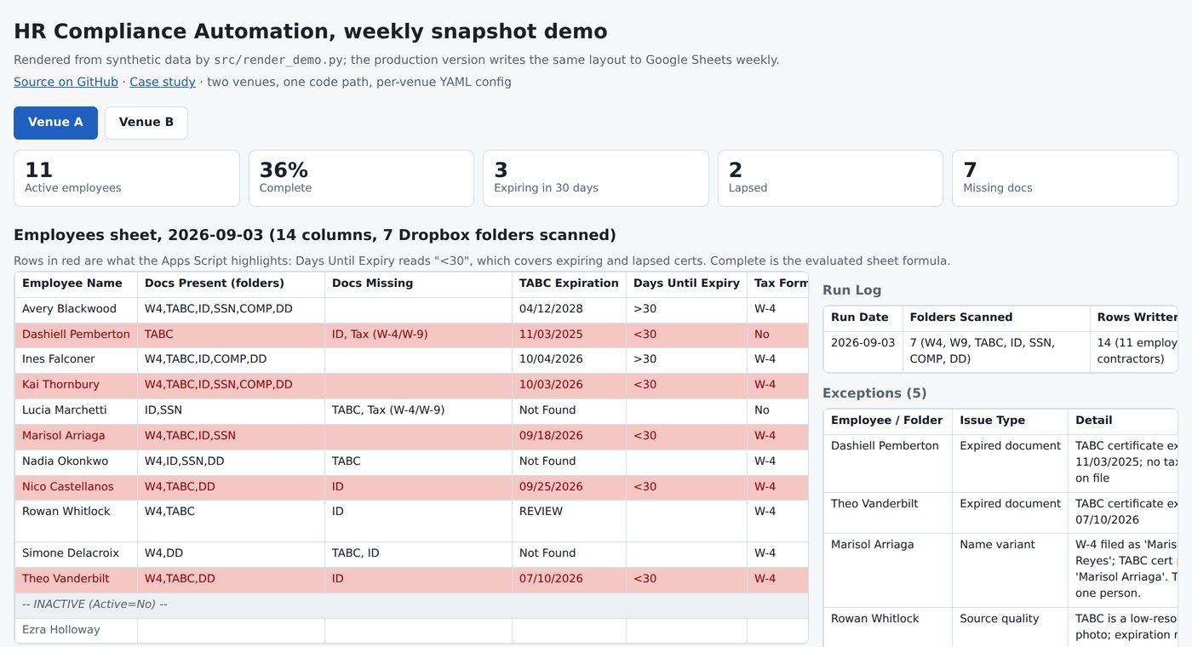Select the 04/12/2028 TABC expiration cell
This screenshot has width=1192, height=647.
(x=569, y=310)
